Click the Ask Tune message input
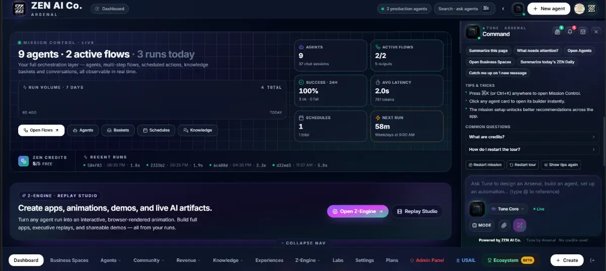The width and height of the screenshot is (606, 271). pyautogui.click(x=533, y=188)
